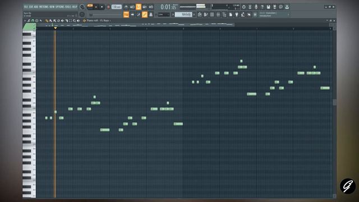The width and height of the screenshot is (359, 202).
Task: Click the FL Keys channel icon in piano roll
Action: (x=84, y=21)
